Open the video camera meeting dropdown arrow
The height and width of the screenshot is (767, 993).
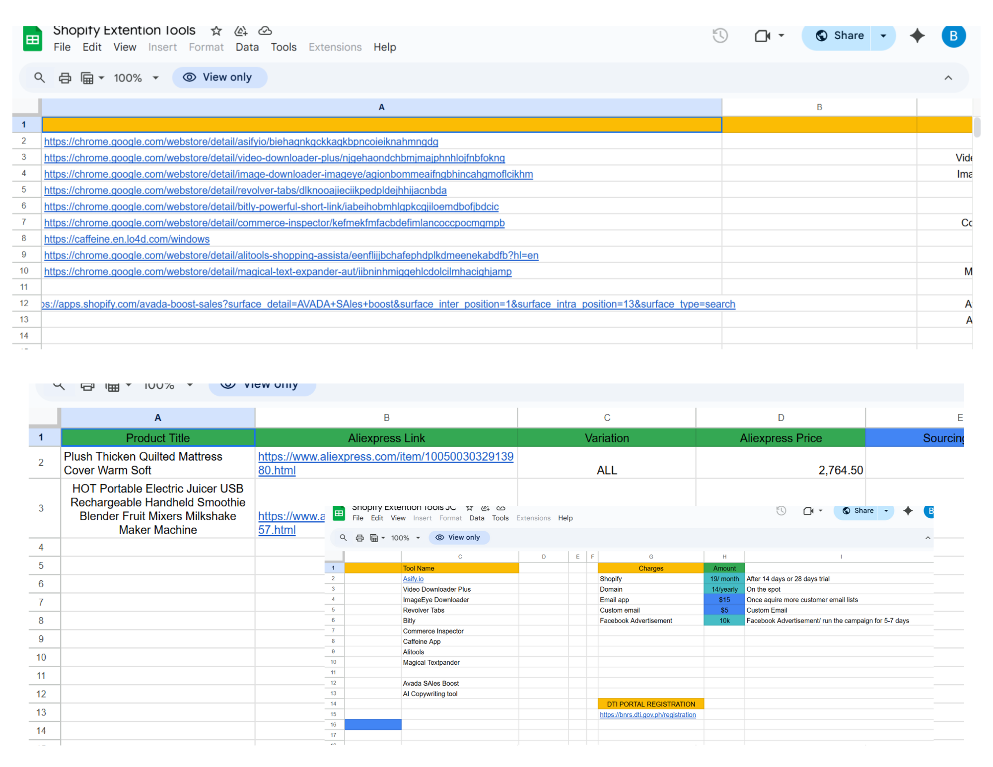pos(781,36)
